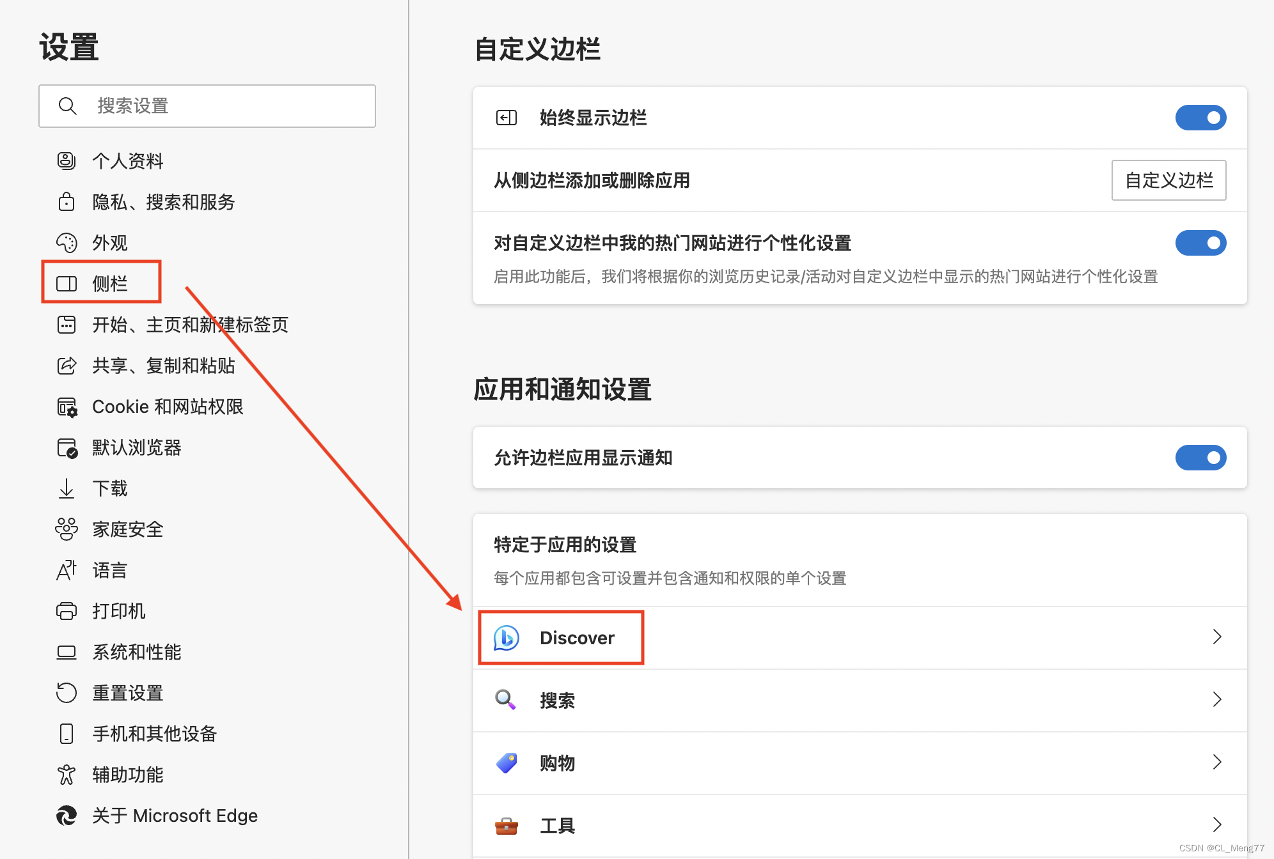Click the accessibility icon beside 辅助功能
This screenshot has height=859, width=1274.
(67, 775)
